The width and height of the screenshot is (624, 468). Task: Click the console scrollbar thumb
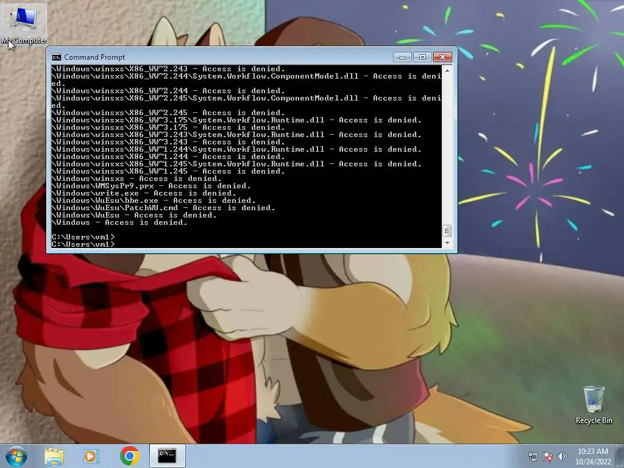point(447,231)
